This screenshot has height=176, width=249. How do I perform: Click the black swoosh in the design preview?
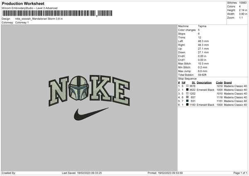91,114
